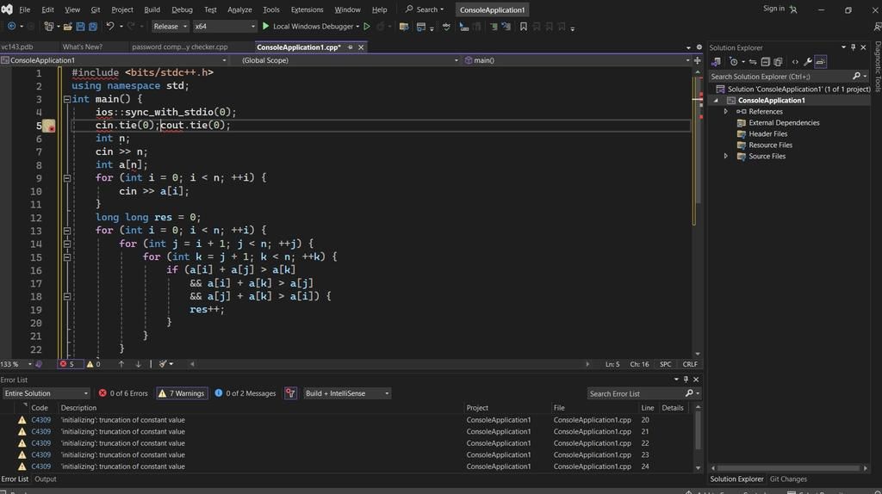This screenshot has width=882, height=494.
Task: Switch to password checker.cpp tab
Action: (179, 47)
